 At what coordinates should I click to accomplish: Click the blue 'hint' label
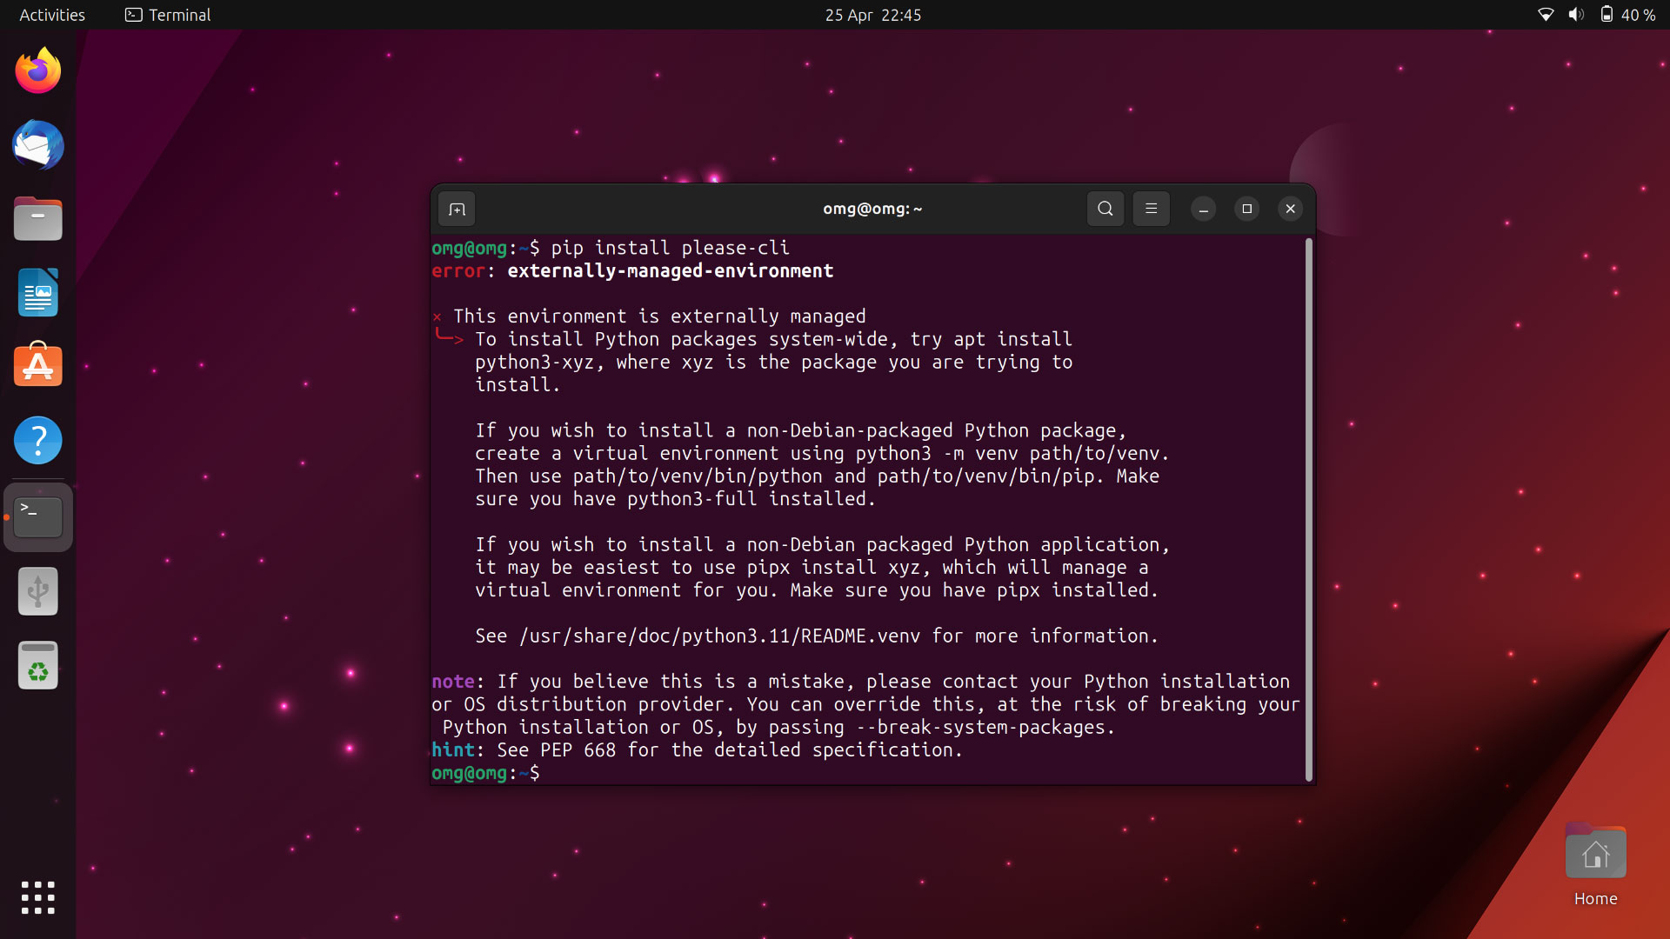[x=453, y=750]
